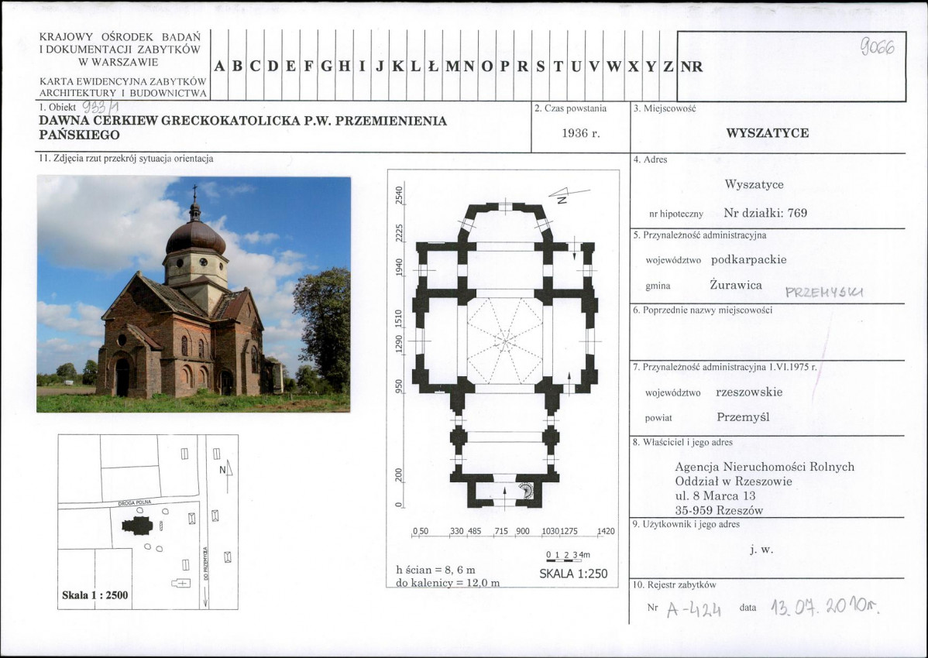
Task: Click the 1936 r. construction date field
Action: click(580, 132)
